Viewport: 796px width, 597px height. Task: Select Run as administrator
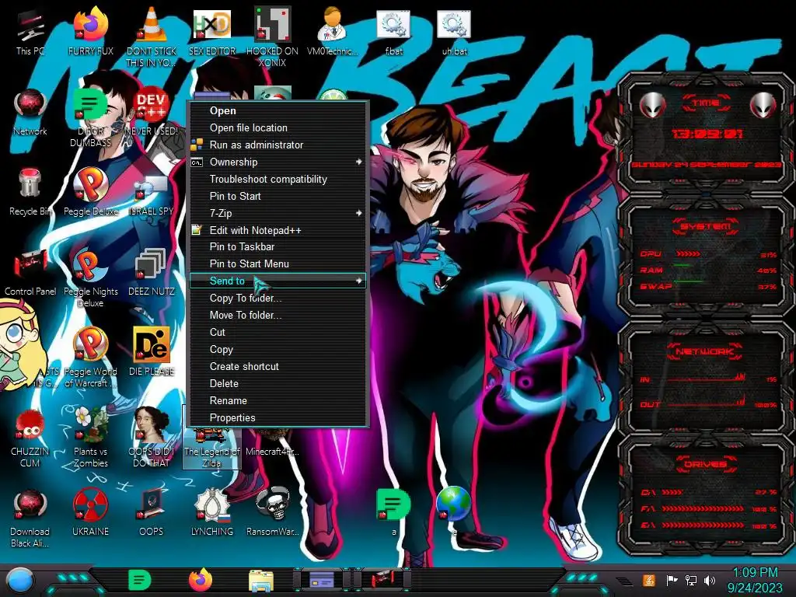(278, 145)
